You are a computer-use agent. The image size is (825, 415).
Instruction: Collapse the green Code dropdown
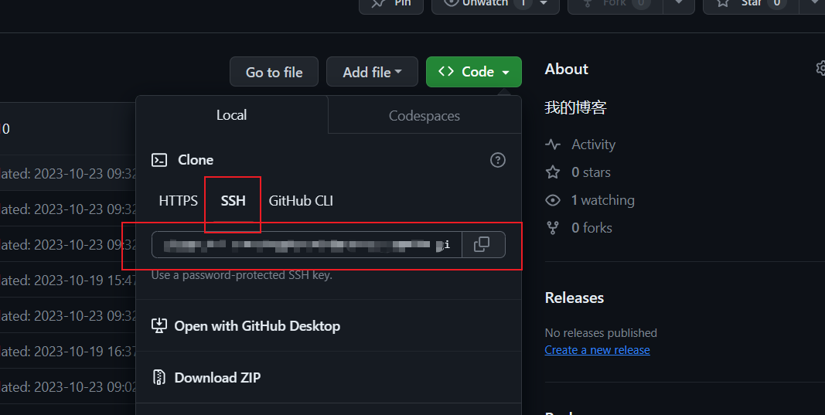(x=473, y=72)
